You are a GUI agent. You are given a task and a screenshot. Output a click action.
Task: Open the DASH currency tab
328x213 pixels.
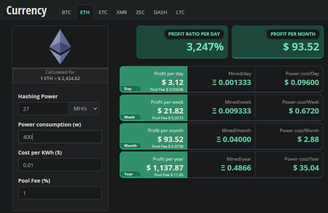pos(160,12)
